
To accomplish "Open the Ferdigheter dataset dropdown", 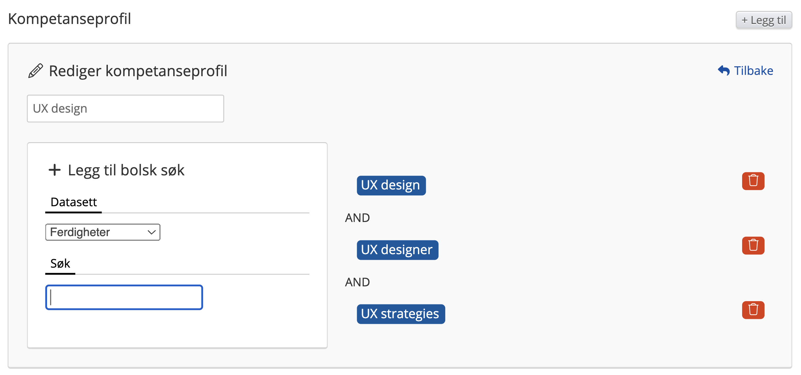I will (x=103, y=232).
